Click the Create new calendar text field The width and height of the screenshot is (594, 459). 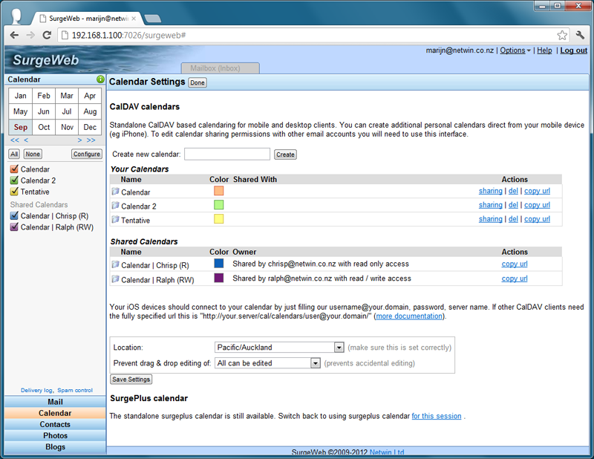[227, 154]
